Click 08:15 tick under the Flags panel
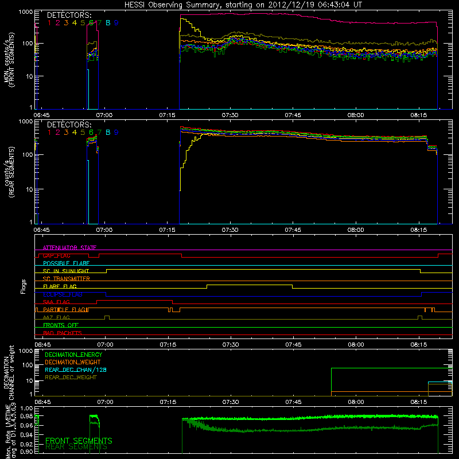Viewport: 459px width, 459px height. 419,345
